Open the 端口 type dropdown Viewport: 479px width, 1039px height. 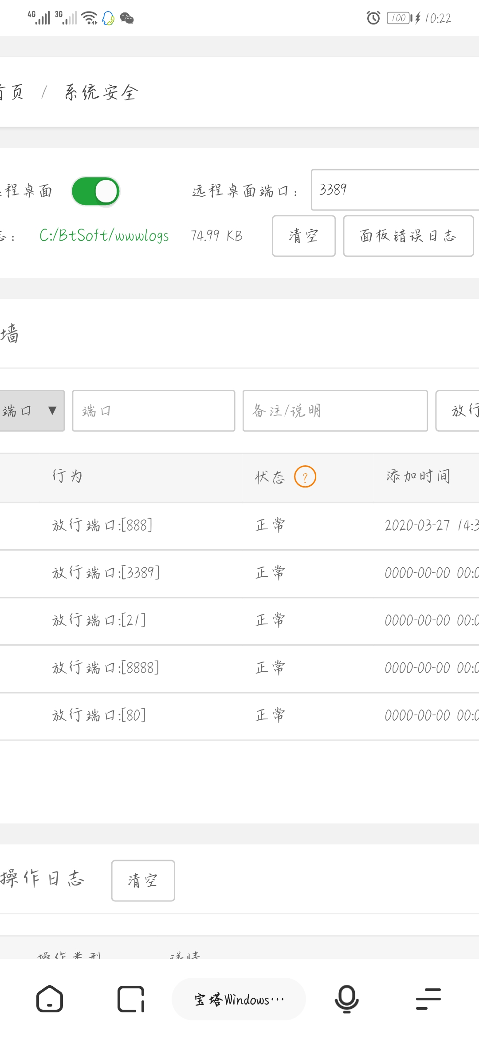[31, 411]
